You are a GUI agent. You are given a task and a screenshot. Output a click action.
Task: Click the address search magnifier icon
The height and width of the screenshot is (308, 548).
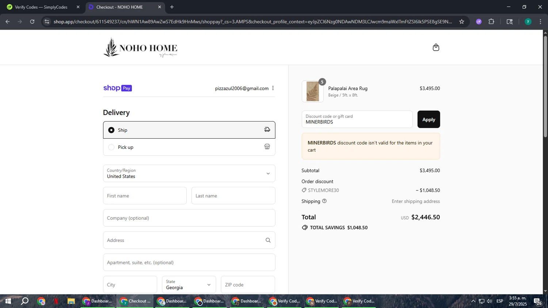(268, 240)
